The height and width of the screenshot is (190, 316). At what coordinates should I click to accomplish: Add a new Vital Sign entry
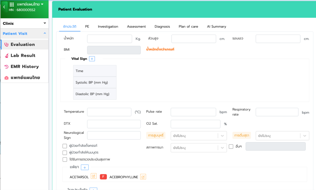[x=92, y=59]
